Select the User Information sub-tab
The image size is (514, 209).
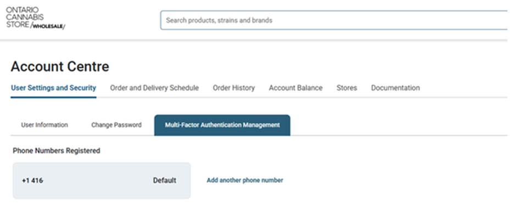click(x=44, y=125)
